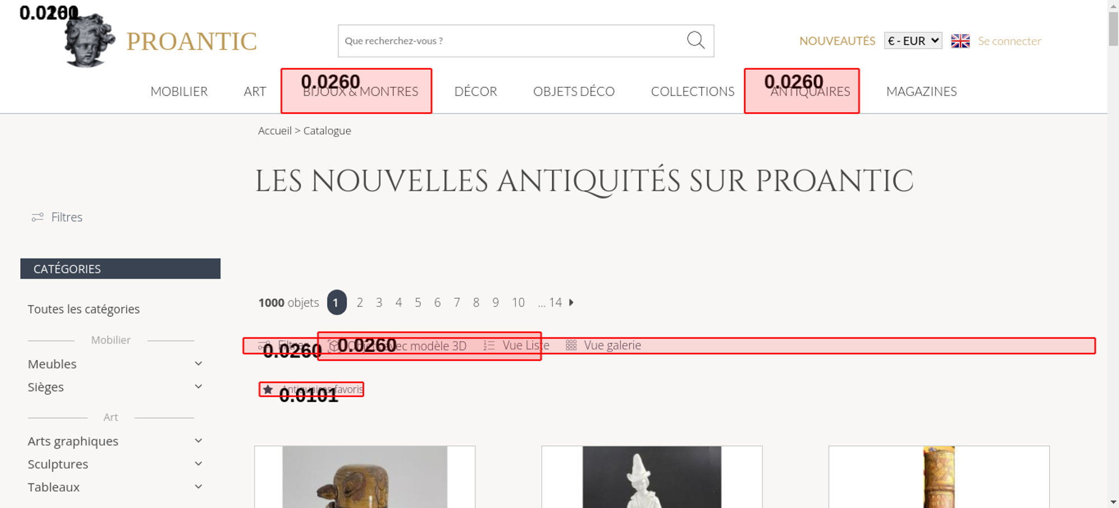This screenshot has width=1119, height=508.
Task: Open the MOBILIER menu
Action: (179, 91)
